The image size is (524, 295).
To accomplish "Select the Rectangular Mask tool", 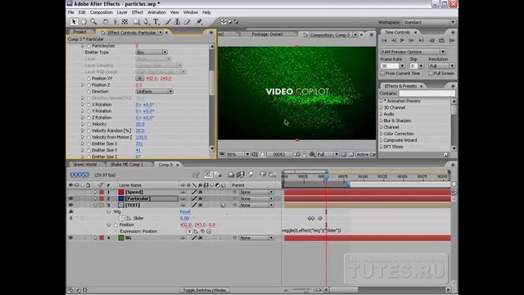I will tap(137, 22).
